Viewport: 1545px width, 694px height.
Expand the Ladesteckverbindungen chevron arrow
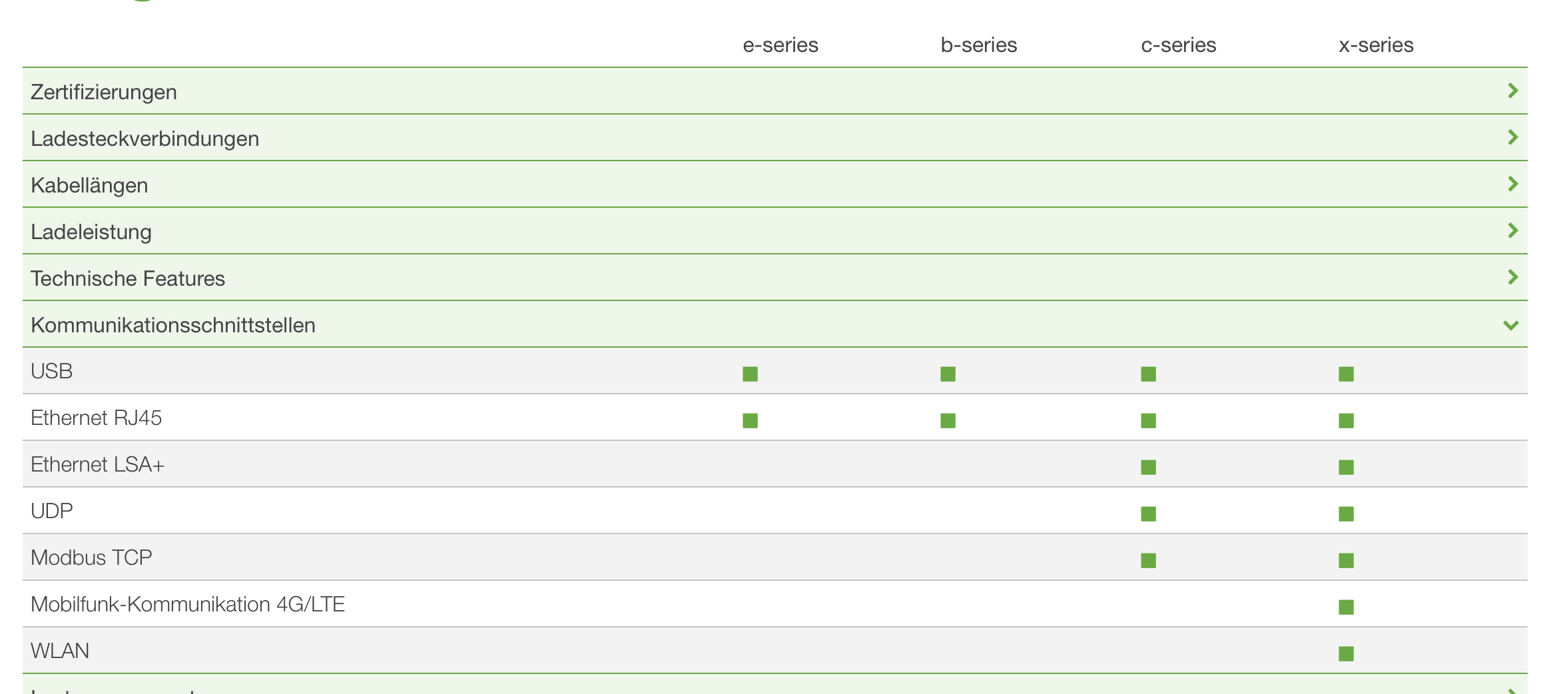click(x=1512, y=137)
